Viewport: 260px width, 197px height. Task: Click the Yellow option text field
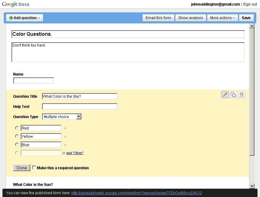pos(41,136)
